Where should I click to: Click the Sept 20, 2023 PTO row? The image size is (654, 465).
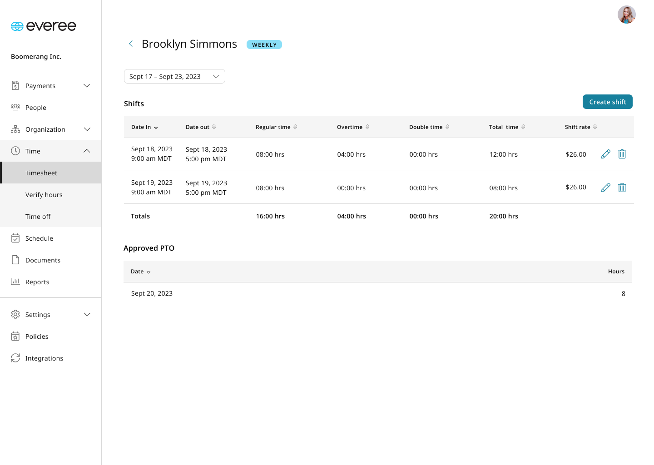pyautogui.click(x=377, y=293)
